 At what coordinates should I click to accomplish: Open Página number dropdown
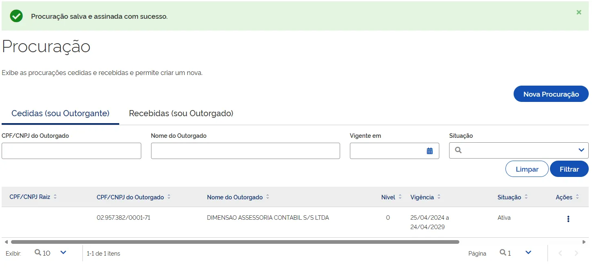pyautogui.click(x=528, y=252)
